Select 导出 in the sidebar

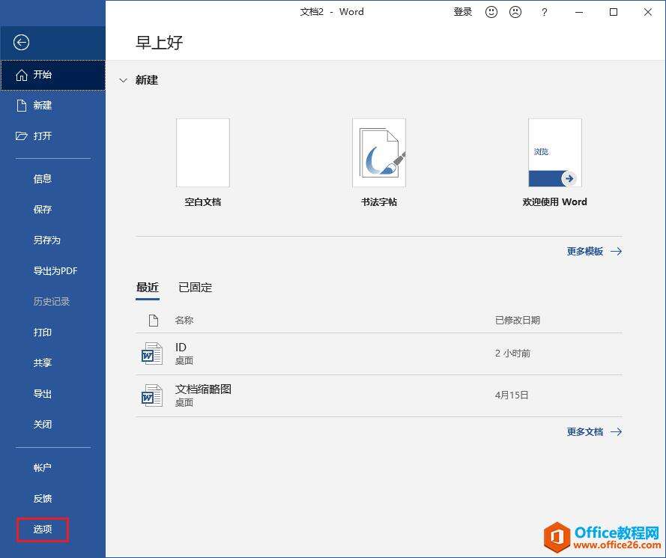tap(43, 394)
